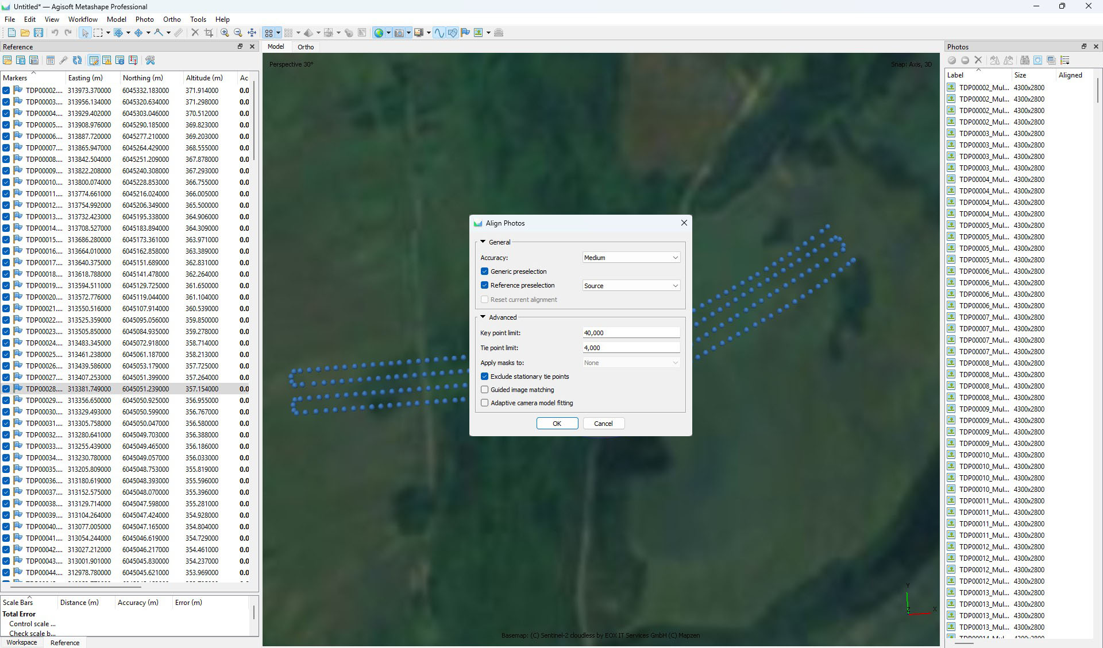Select the Navigation arrow pointer tool
Screen dimensions: 1103x648
(x=85, y=33)
